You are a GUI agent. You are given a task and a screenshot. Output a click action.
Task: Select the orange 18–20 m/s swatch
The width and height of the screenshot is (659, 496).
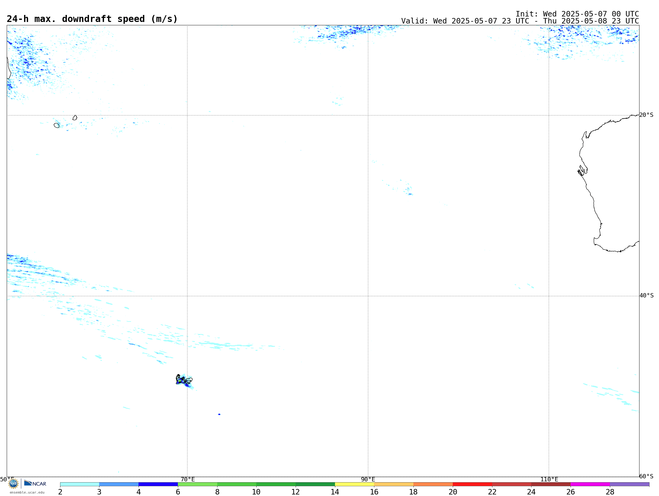pyautogui.click(x=433, y=484)
